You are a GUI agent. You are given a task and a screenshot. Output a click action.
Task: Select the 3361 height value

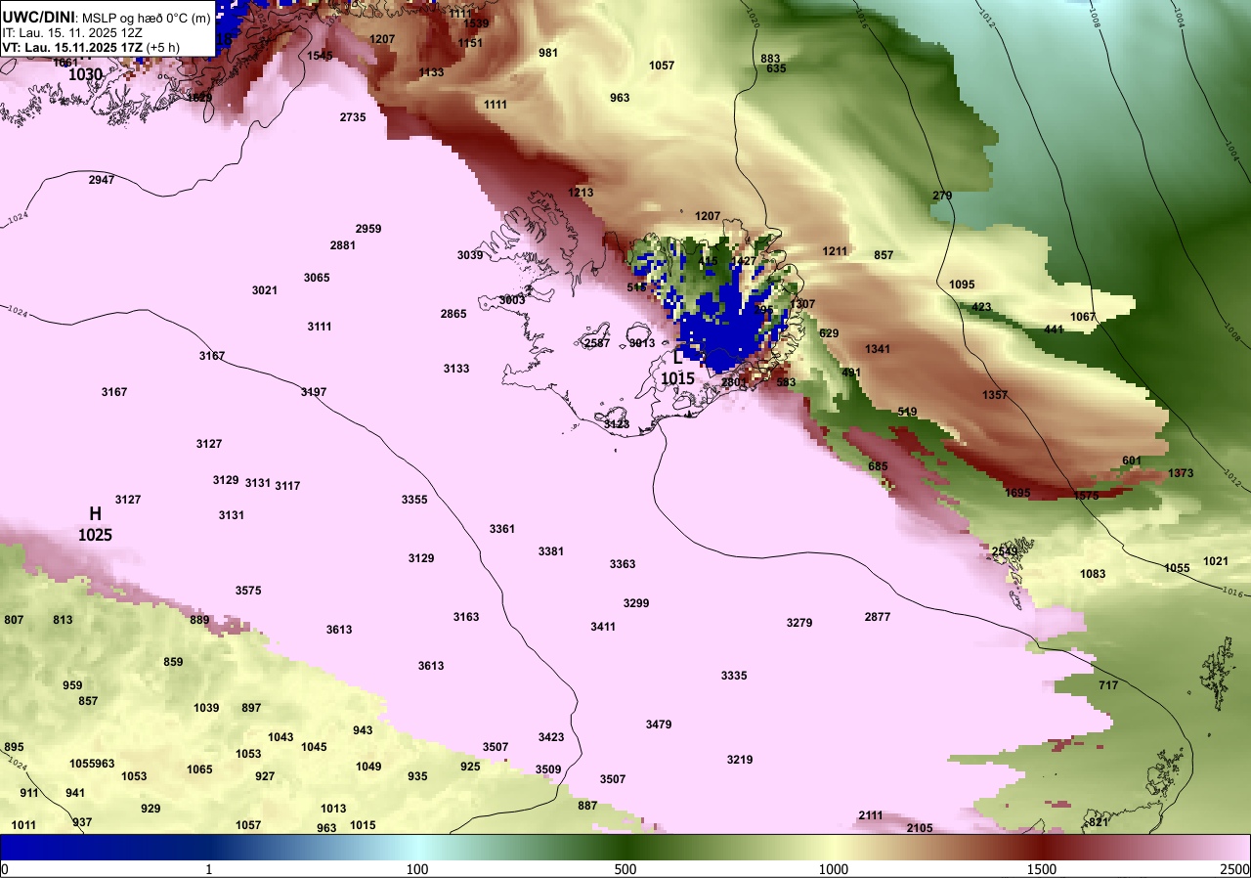point(502,529)
